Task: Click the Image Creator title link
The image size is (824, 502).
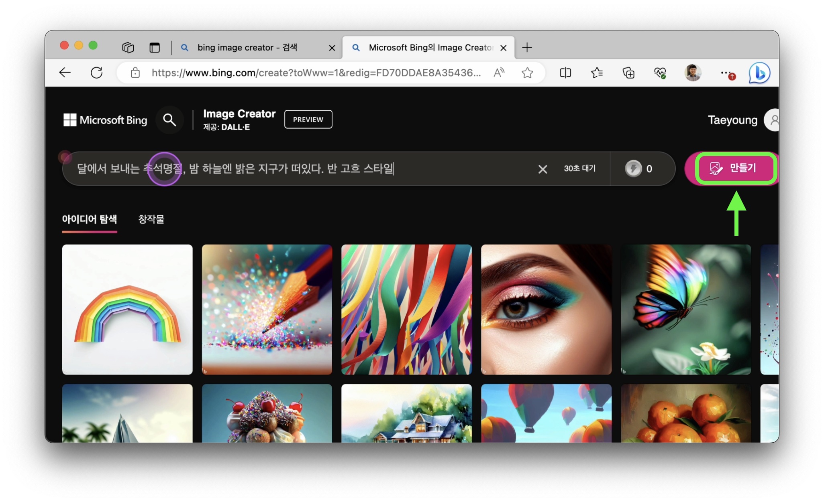Action: [x=239, y=113]
